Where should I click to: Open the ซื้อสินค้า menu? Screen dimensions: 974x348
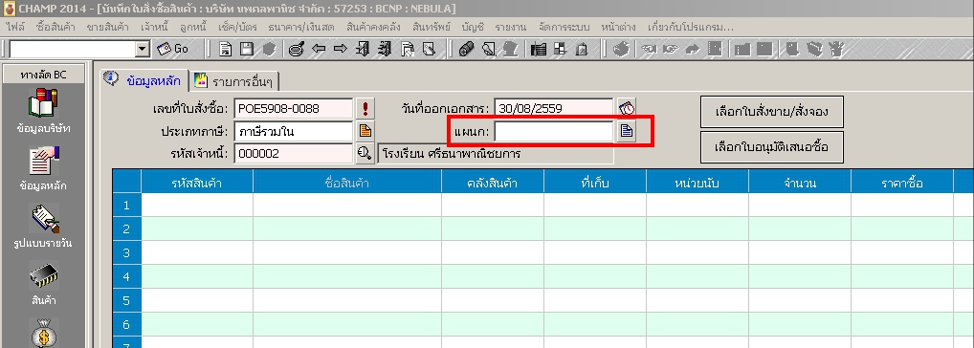(55, 28)
